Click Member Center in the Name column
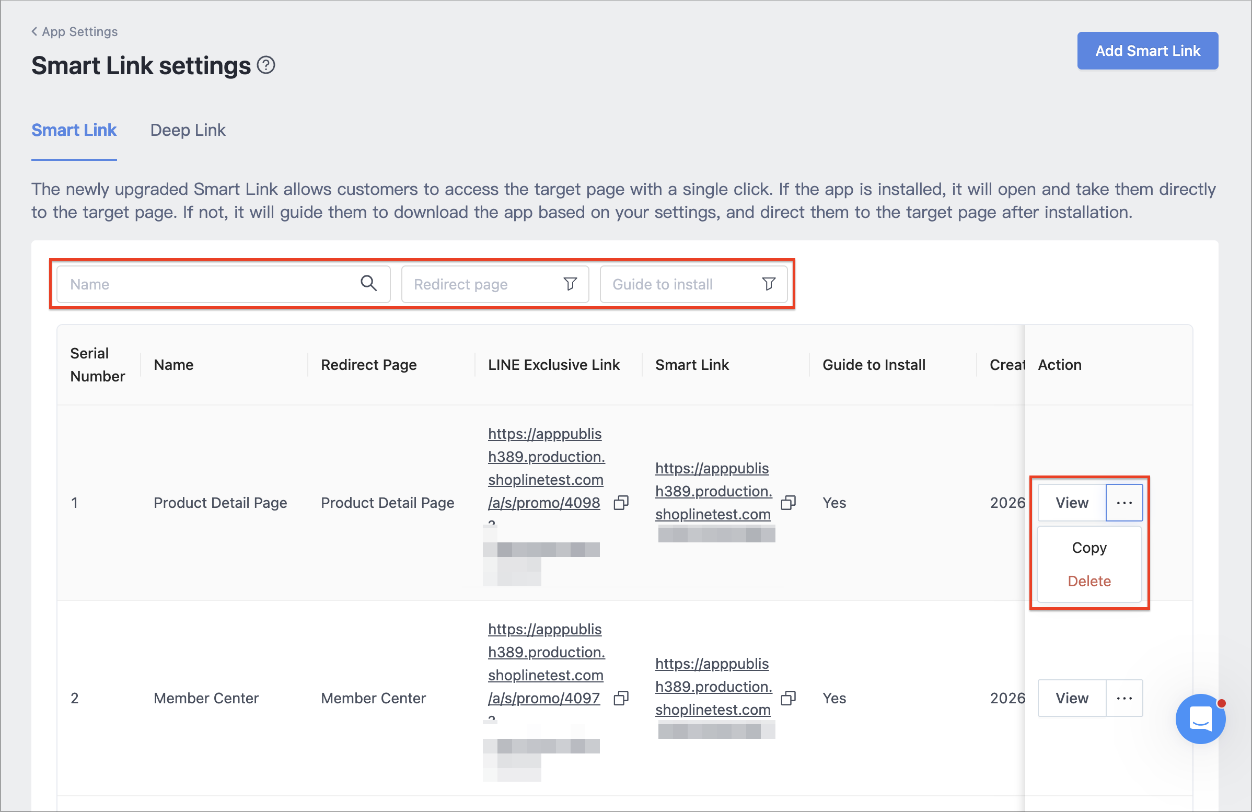 pyautogui.click(x=206, y=698)
